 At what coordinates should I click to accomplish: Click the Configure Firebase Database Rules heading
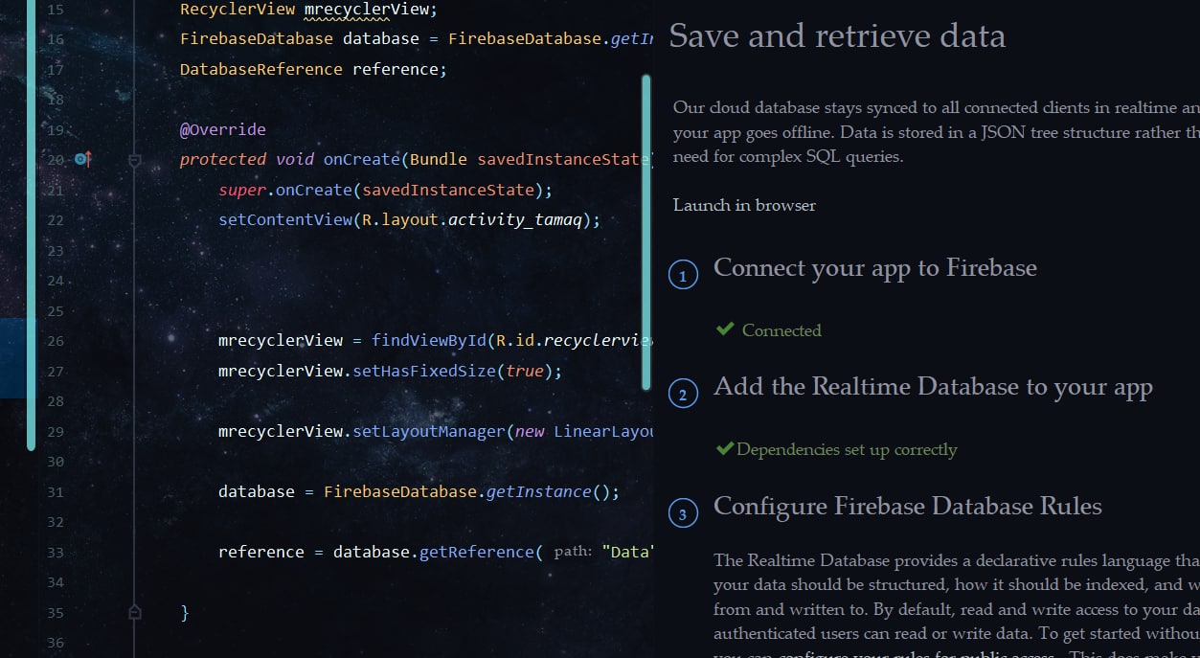click(908, 506)
